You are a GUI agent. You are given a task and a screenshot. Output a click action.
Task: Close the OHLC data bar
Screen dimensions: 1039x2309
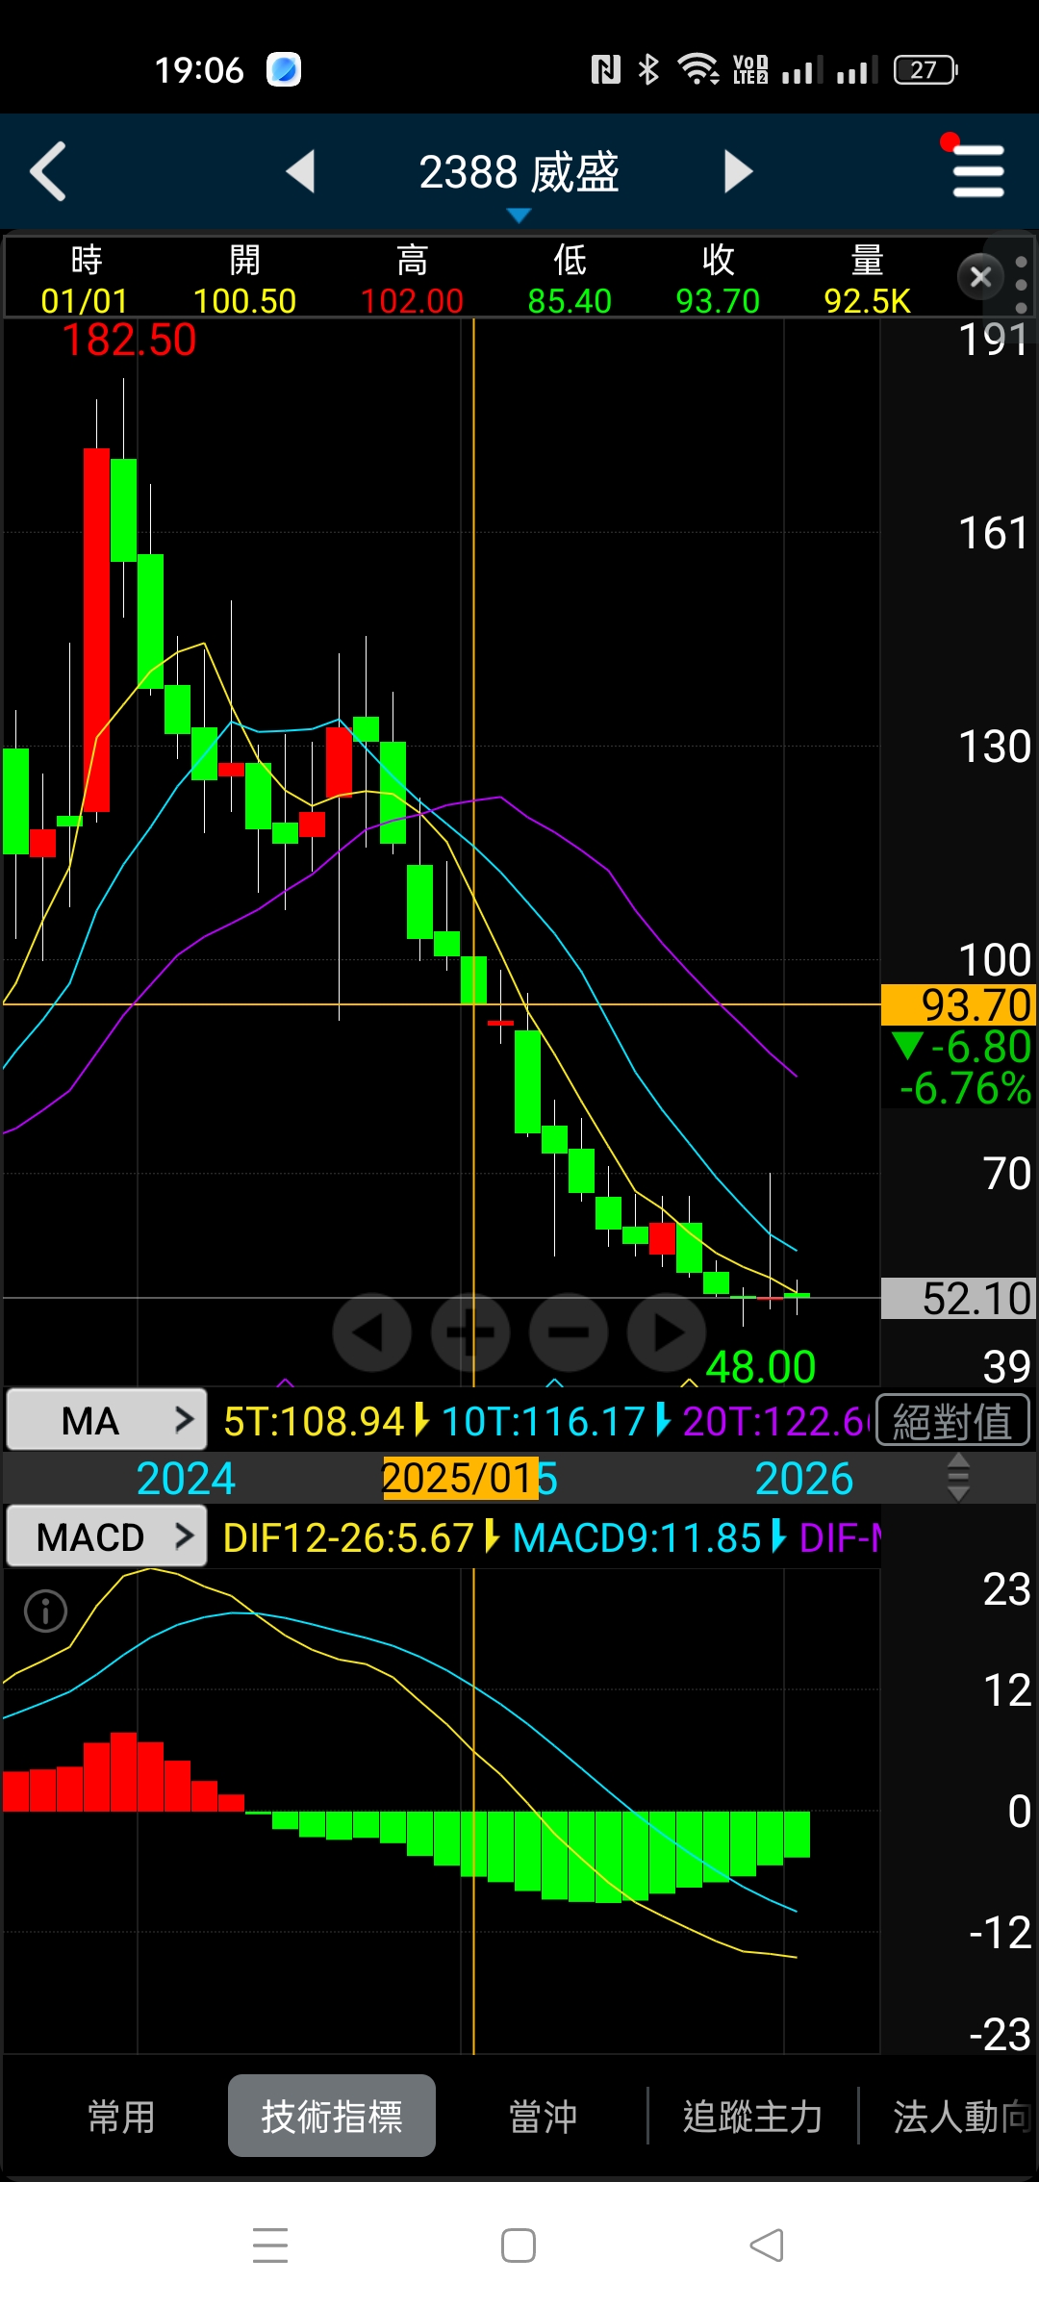[x=980, y=277]
